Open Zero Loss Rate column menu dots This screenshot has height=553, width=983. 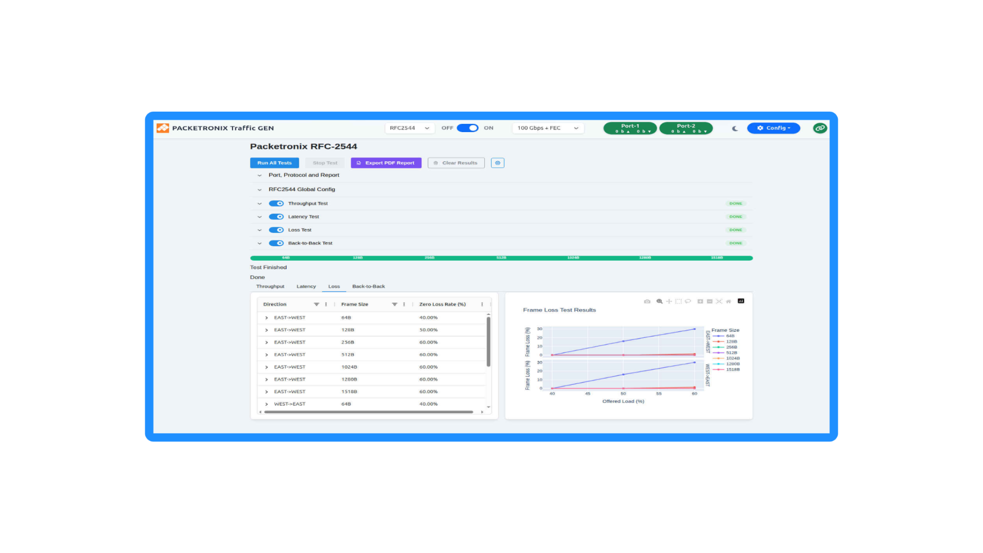482,304
